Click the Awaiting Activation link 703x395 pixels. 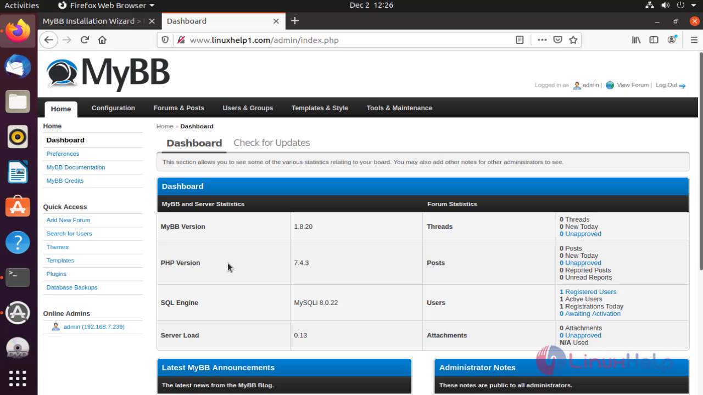(x=590, y=314)
